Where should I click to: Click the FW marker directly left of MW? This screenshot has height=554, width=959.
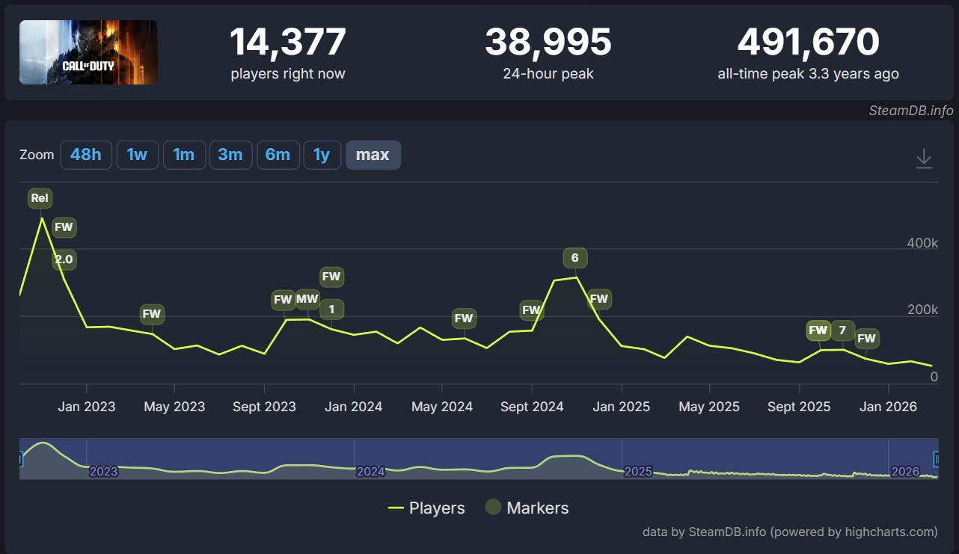pyautogui.click(x=283, y=300)
